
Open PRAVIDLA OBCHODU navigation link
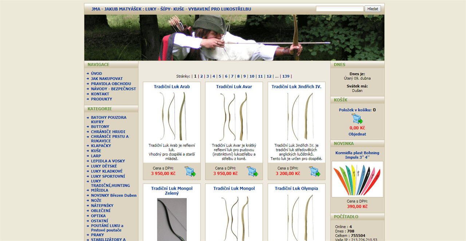click(111, 84)
